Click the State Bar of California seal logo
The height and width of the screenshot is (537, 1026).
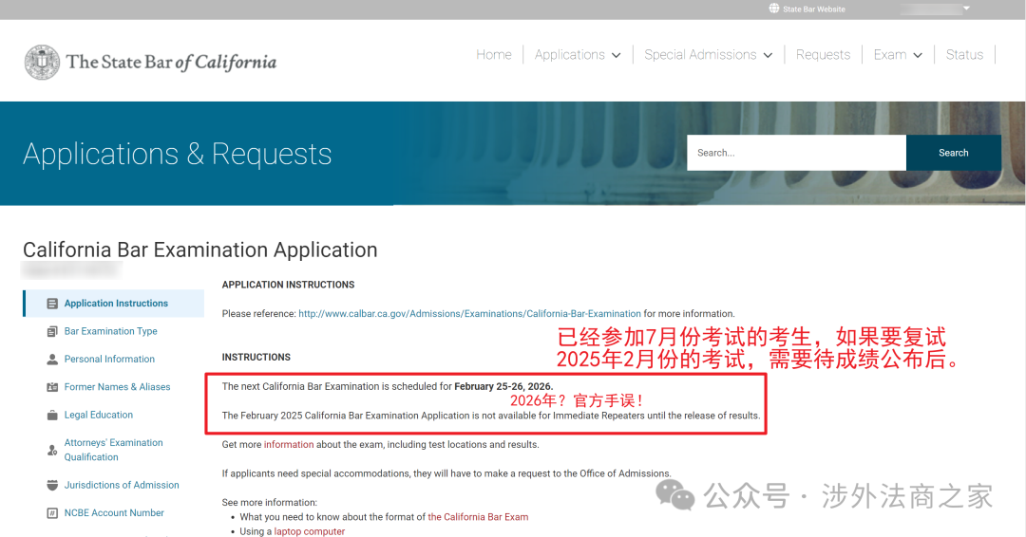point(42,62)
